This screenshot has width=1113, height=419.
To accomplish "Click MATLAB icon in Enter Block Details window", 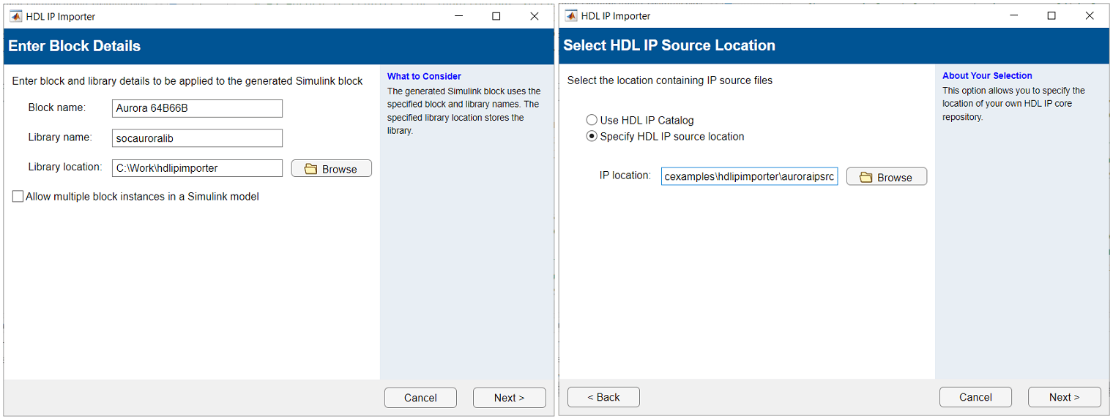I will 15,16.
